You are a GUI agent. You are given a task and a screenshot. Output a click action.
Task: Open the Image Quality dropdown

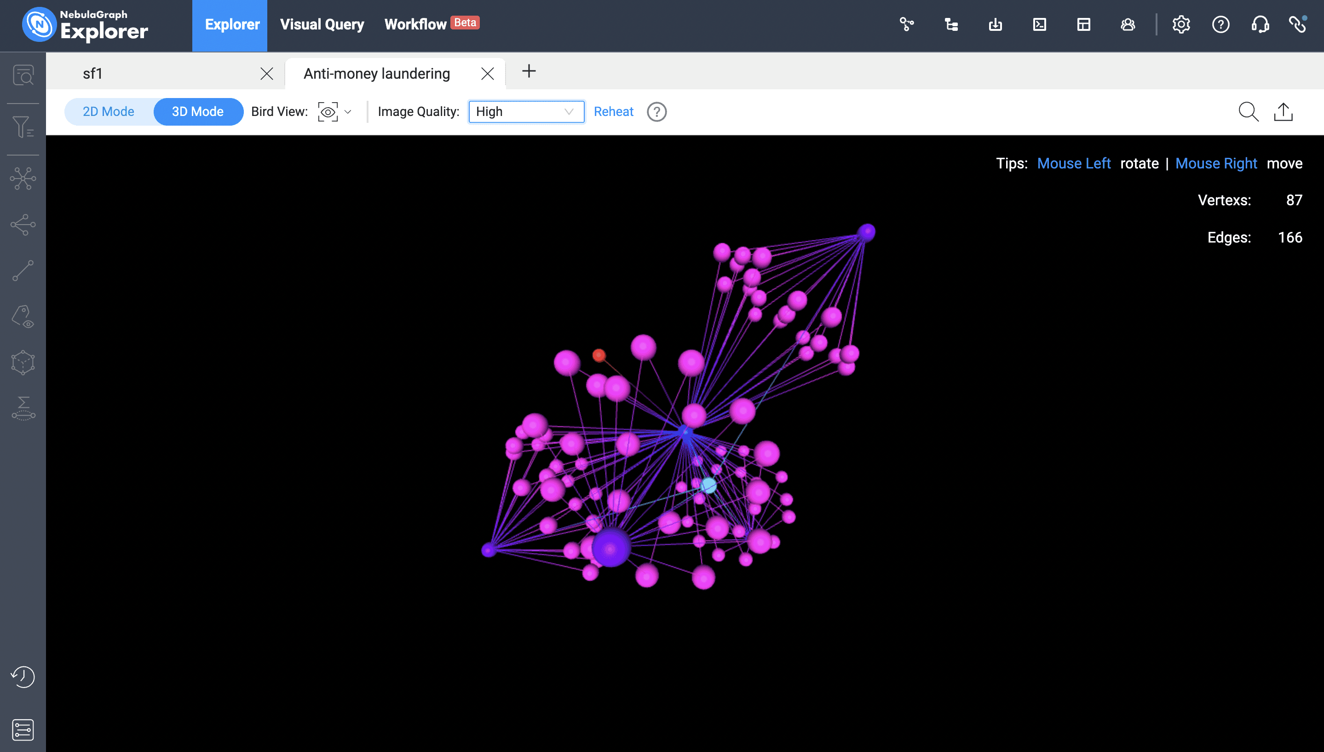click(x=525, y=111)
